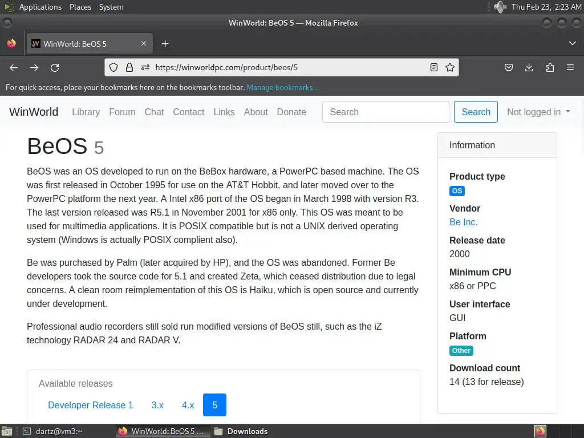Image resolution: width=584 pixels, height=438 pixels.
Task: Open a new browser tab
Action: pyautogui.click(x=165, y=44)
